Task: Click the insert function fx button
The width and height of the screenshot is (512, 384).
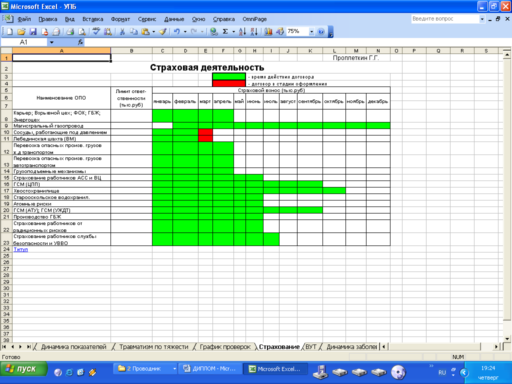Action: point(80,42)
